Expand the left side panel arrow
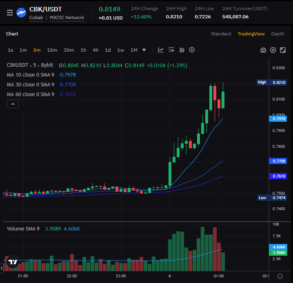 (2, 268)
